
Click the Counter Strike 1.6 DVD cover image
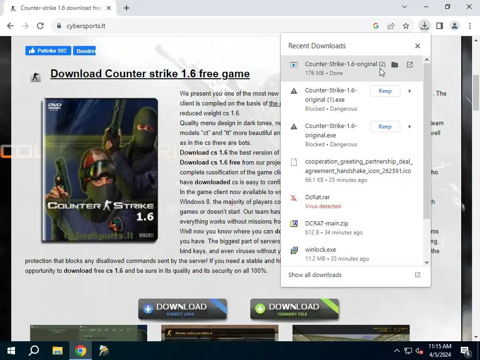[x=100, y=170]
